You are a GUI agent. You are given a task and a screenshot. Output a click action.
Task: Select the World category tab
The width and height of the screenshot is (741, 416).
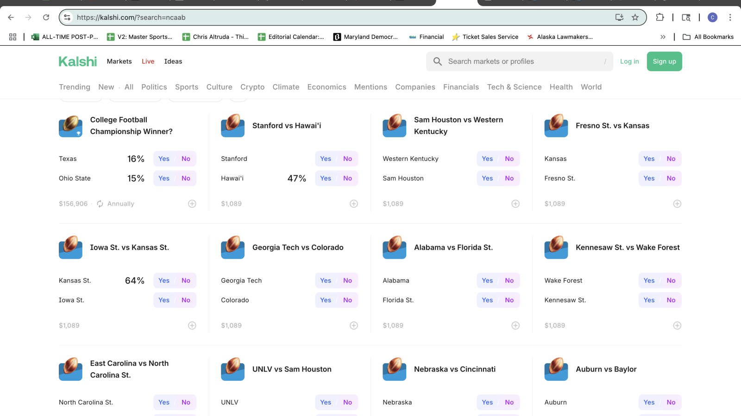591,87
